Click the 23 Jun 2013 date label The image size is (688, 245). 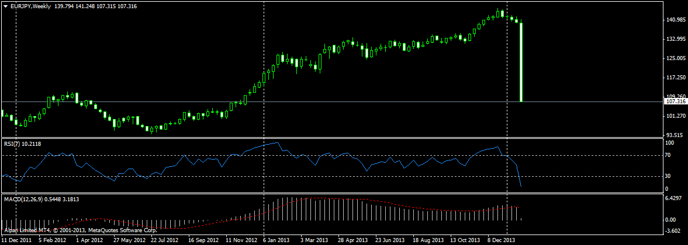click(390, 240)
